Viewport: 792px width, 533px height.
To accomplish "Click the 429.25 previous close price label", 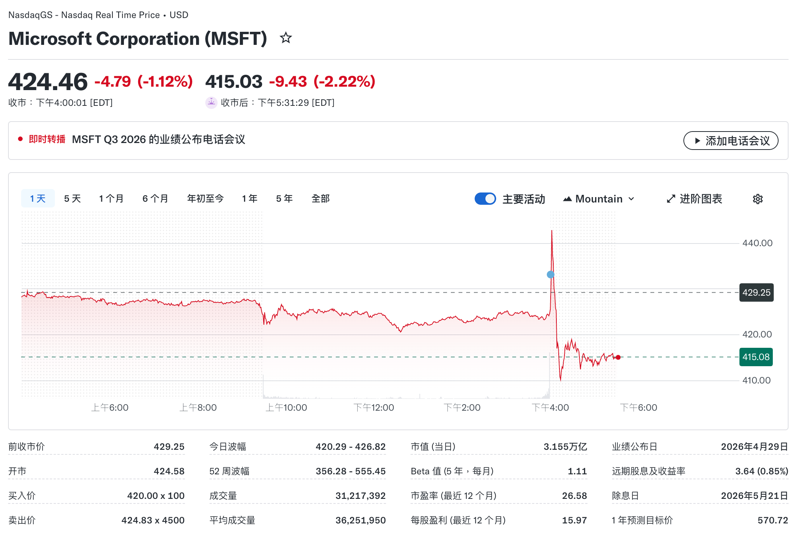I will (756, 293).
